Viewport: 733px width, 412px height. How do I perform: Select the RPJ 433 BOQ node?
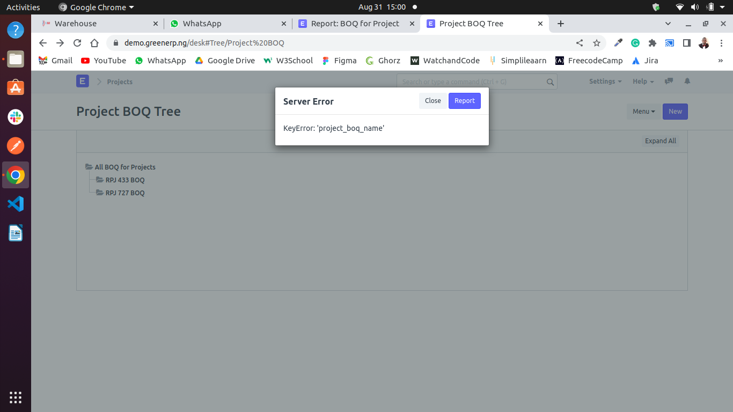(x=125, y=180)
